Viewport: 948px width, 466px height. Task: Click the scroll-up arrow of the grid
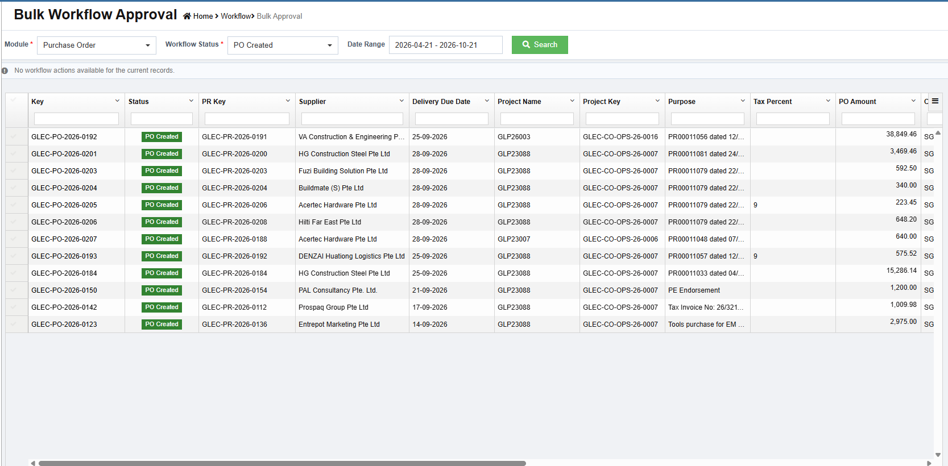point(938,133)
